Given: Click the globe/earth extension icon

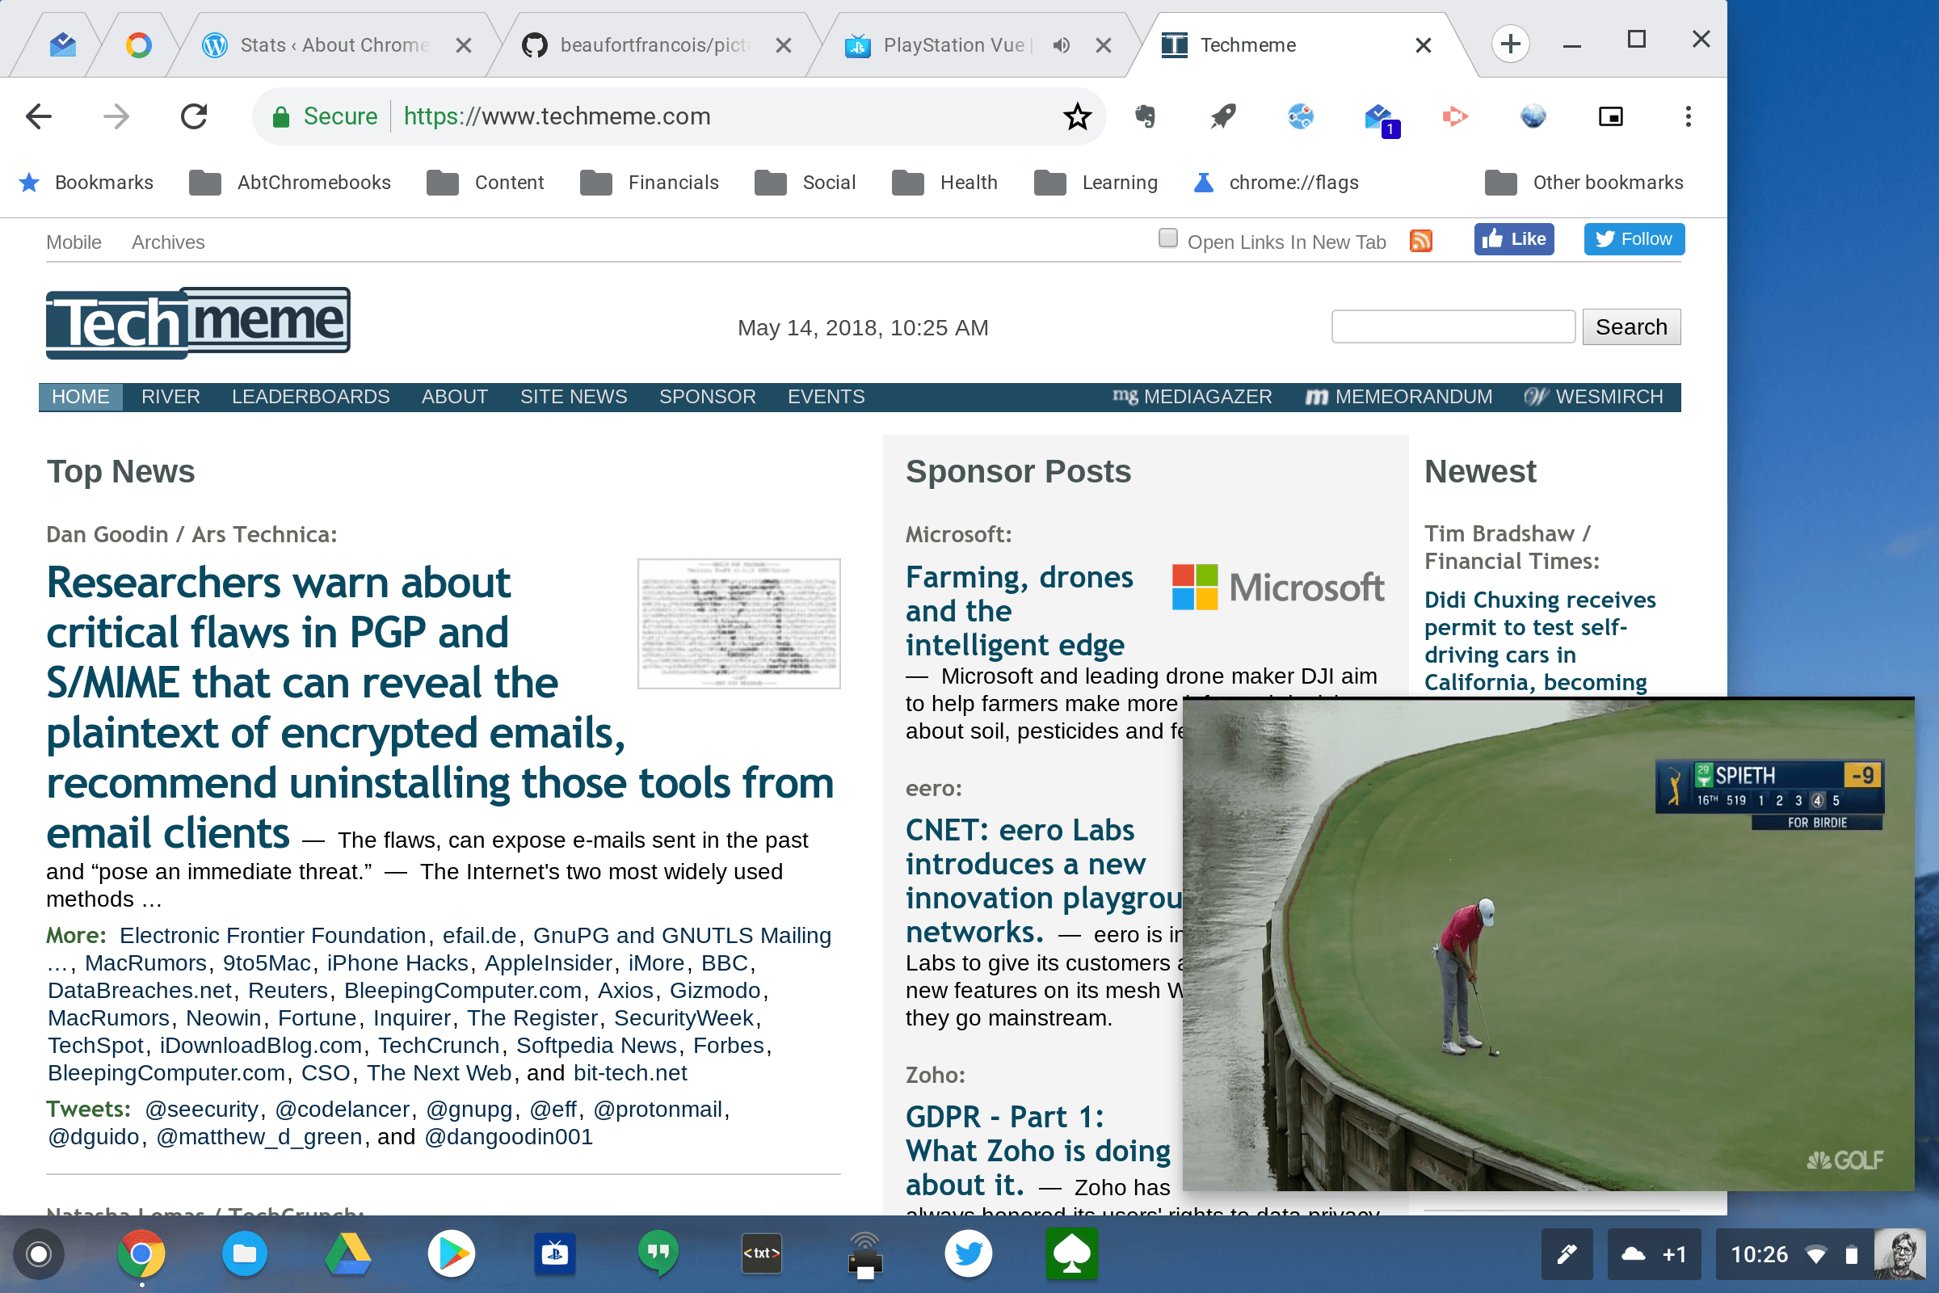Looking at the screenshot, I should click(x=1533, y=116).
